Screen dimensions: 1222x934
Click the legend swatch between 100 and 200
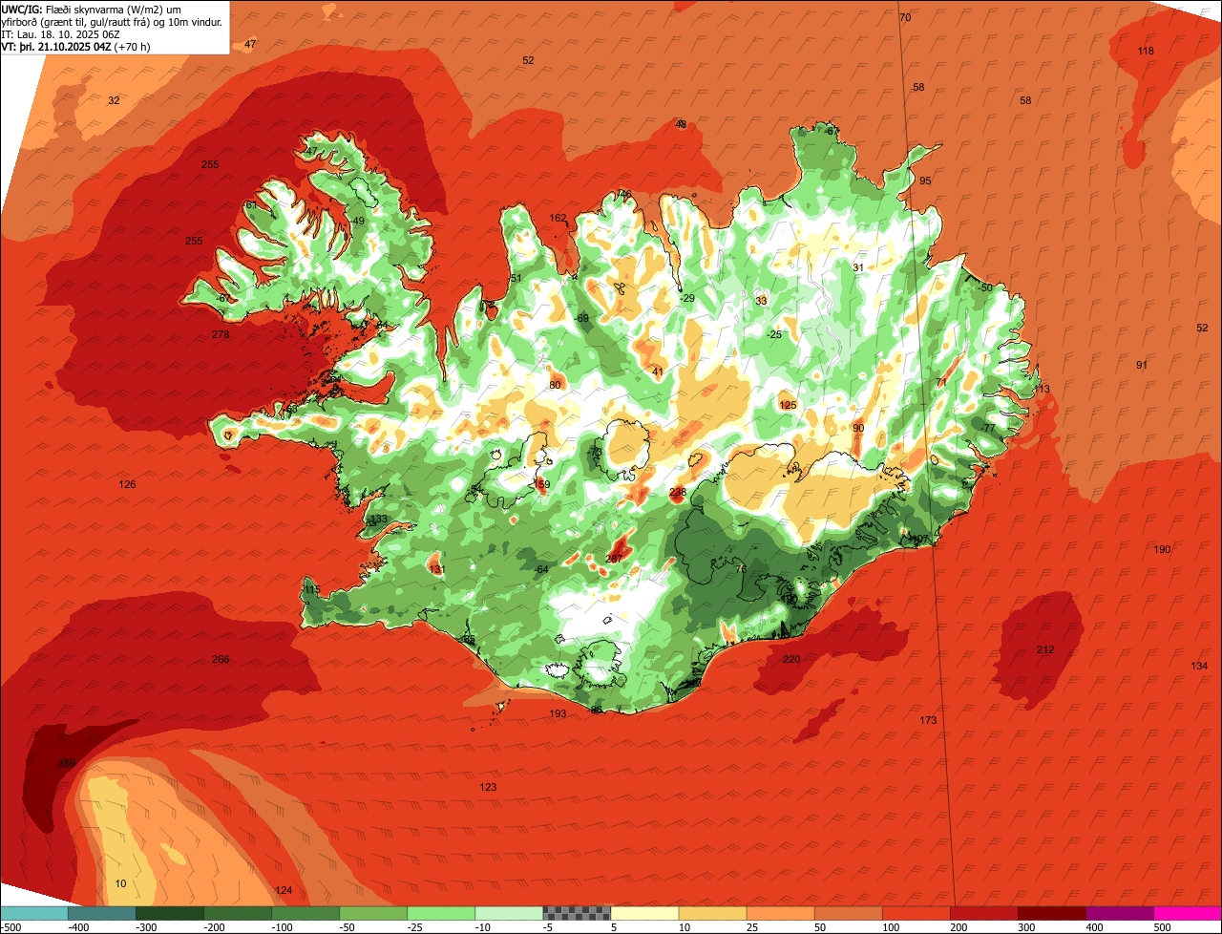pyautogui.click(x=916, y=913)
